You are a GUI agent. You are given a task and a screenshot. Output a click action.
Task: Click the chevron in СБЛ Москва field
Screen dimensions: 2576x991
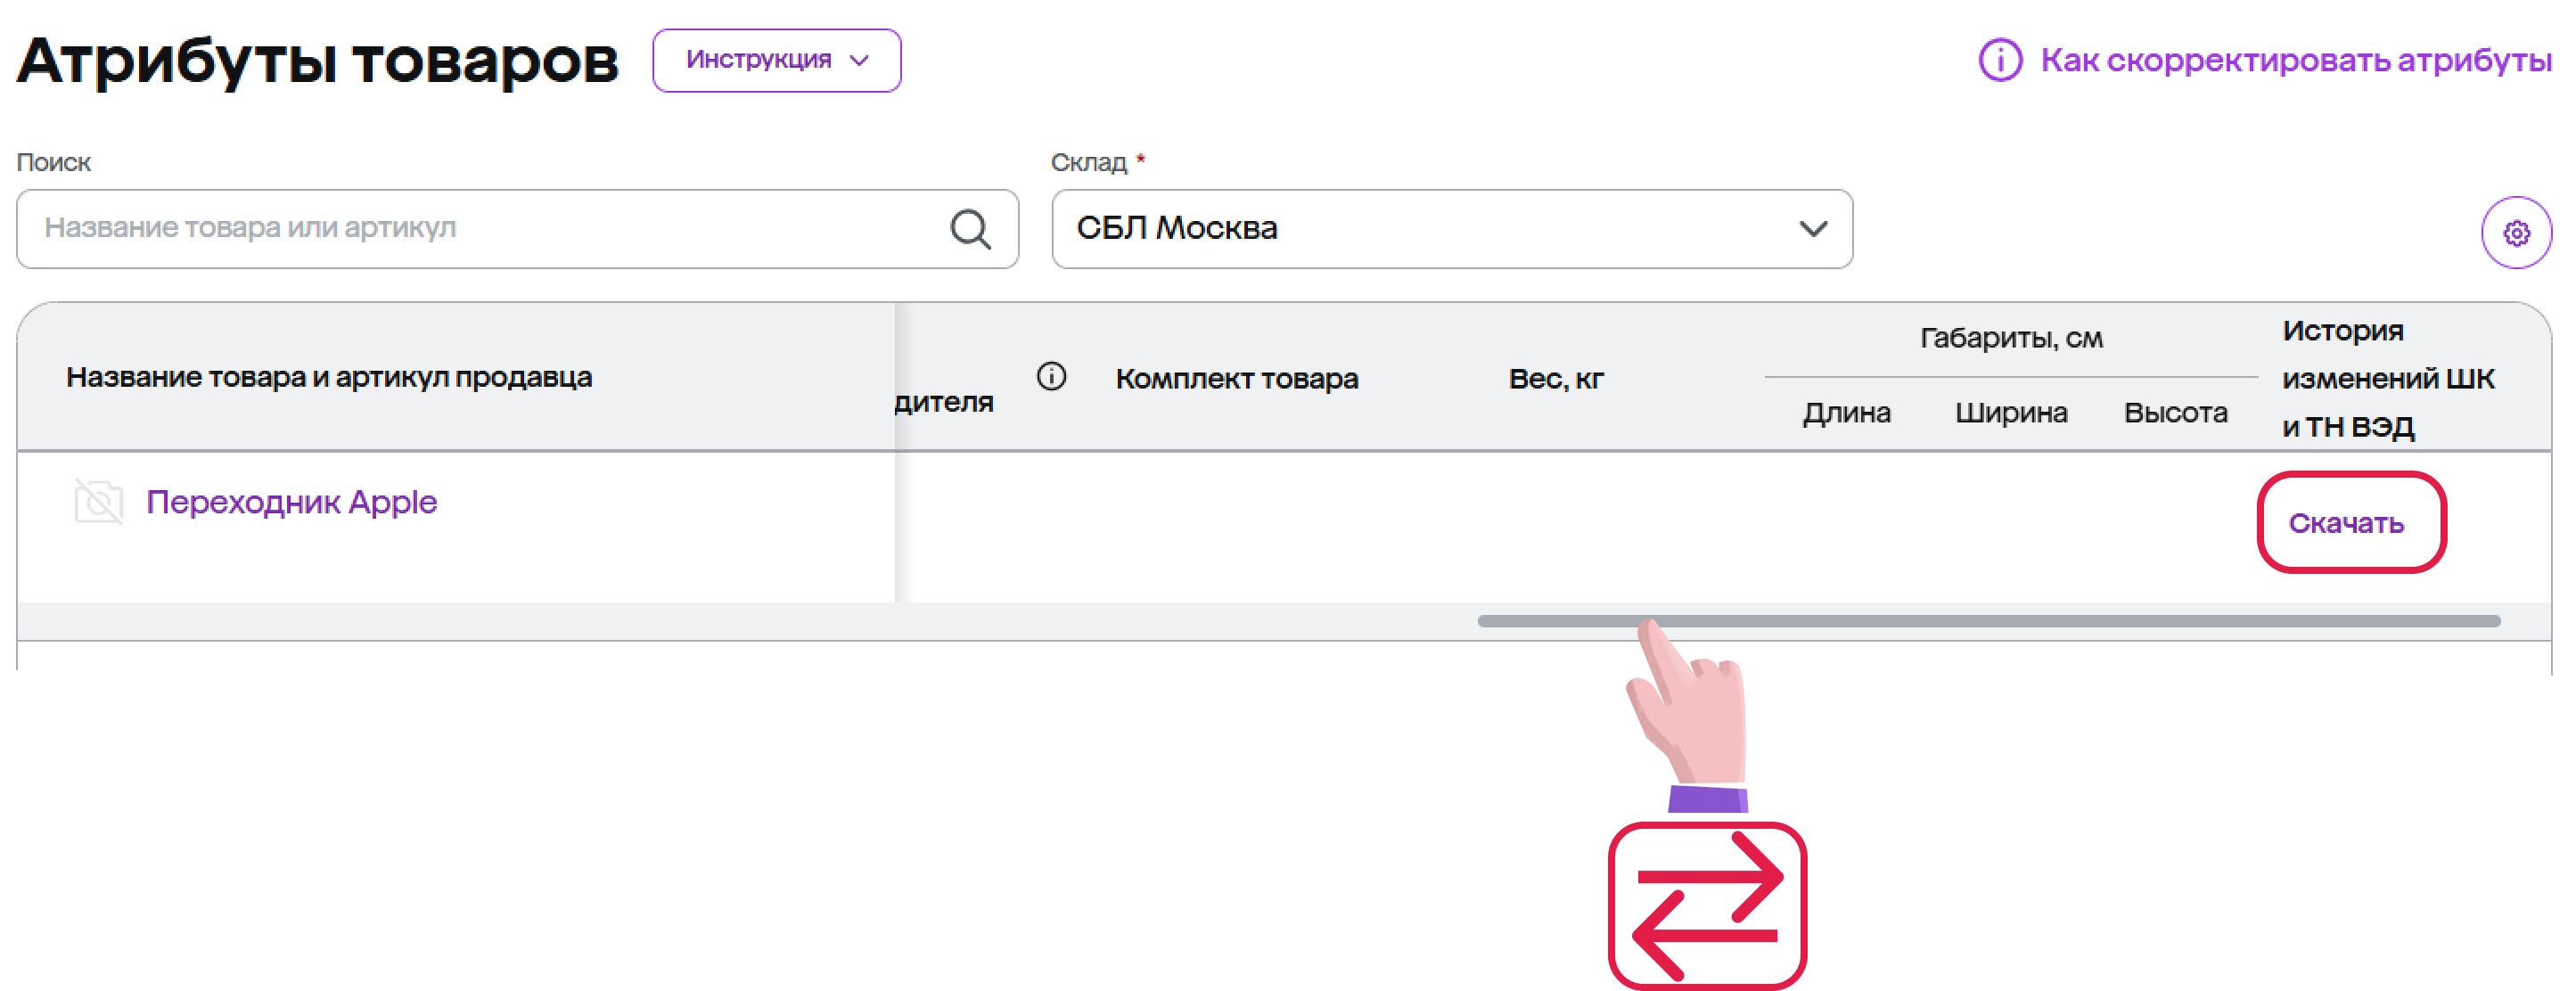click(x=1812, y=229)
